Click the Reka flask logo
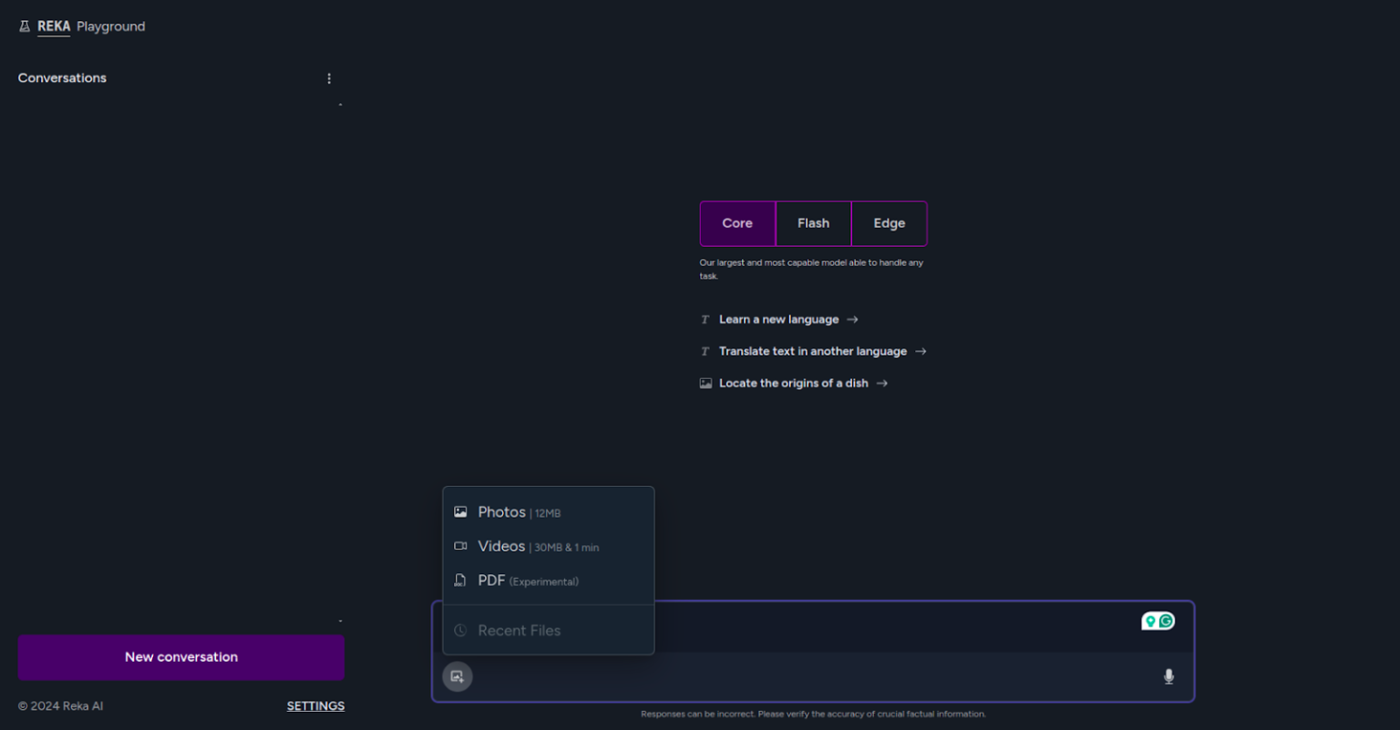The width and height of the screenshot is (1400, 730). 23,26
